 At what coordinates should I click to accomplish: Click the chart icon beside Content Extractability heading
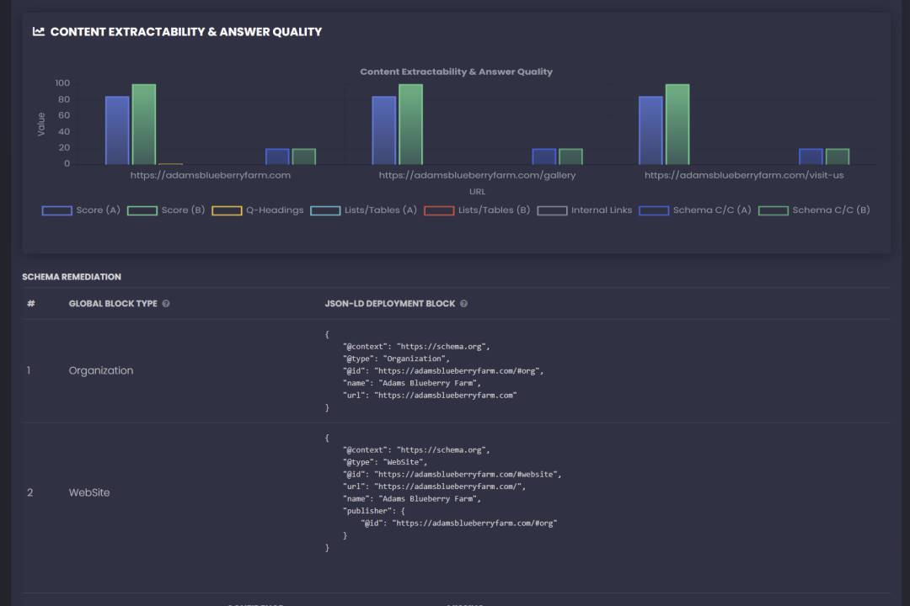39,32
